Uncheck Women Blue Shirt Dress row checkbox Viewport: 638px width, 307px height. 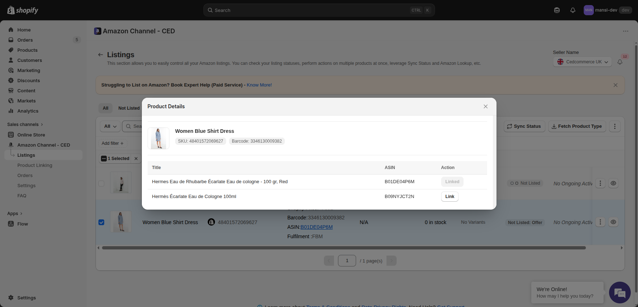[x=101, y=222]
